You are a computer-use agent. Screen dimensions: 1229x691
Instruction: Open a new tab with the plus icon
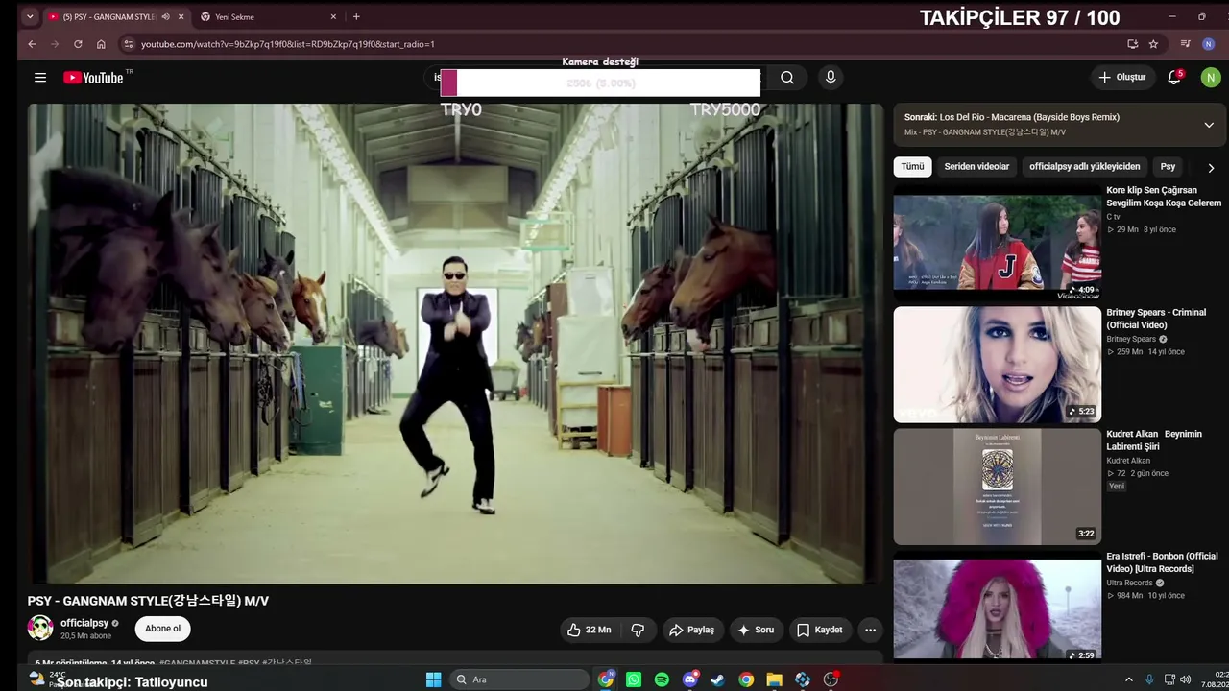point(356,16)
